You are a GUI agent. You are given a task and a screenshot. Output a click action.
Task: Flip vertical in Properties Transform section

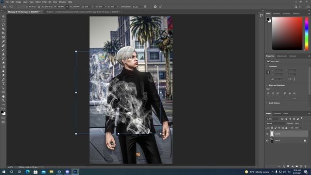coord(294,79)
